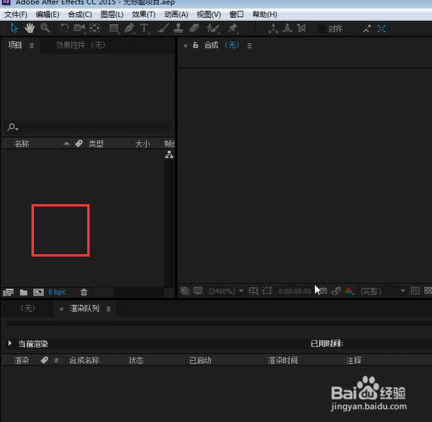Open the 3400% magnification dropdown
Viewport: 432px width, 422px height.
click(x=226, y=291)
